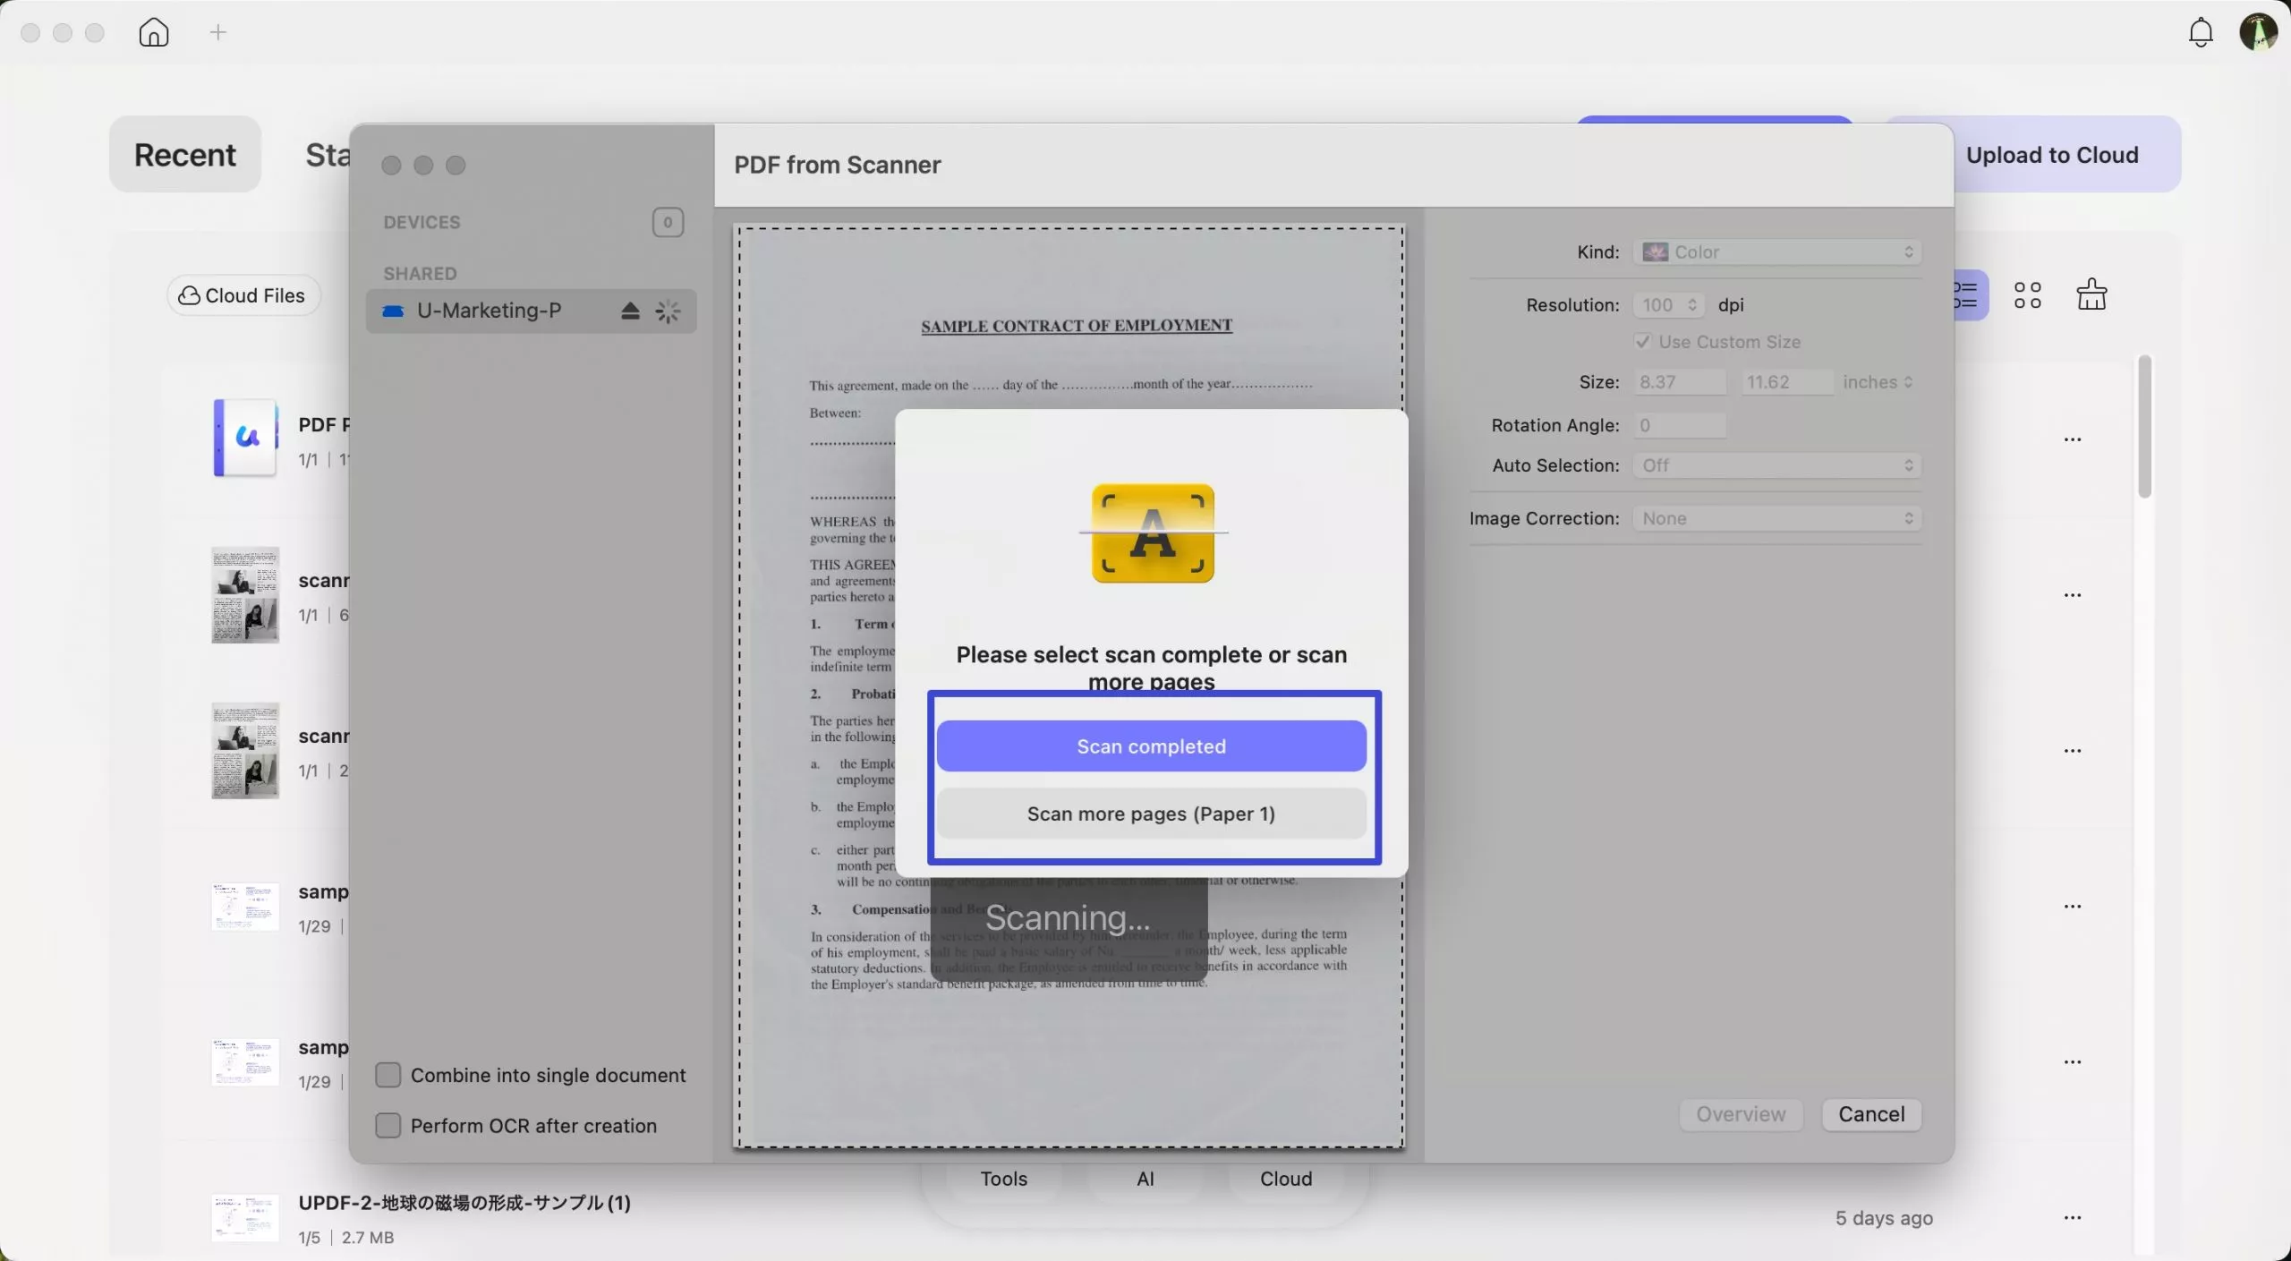
Task: Eject the U-Marketing-P scanner
Action: click(x=630, y=311)
